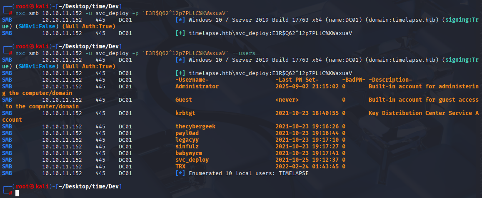This screenshot has width=482, height=198.
Task: Select the thecybergeek username
Action: coord(195,126)
